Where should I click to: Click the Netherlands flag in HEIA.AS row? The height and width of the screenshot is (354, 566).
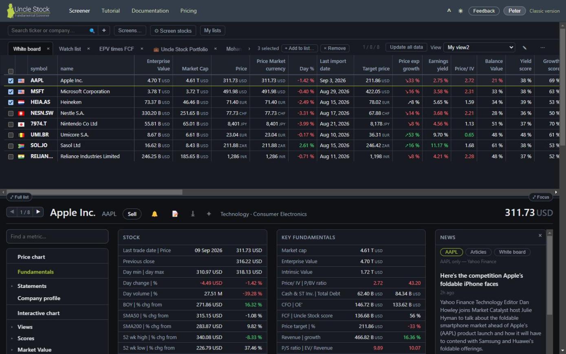(21, 102)
